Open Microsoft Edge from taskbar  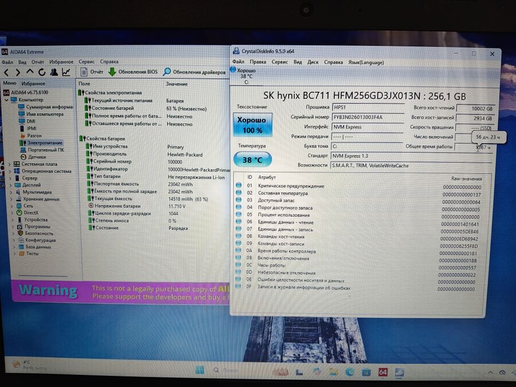350,372
